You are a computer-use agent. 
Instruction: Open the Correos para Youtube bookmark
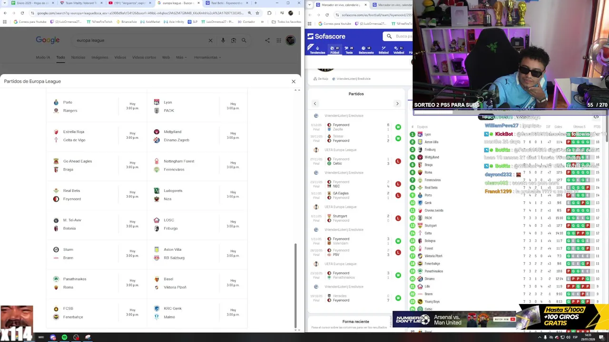(x=30, y=22)
